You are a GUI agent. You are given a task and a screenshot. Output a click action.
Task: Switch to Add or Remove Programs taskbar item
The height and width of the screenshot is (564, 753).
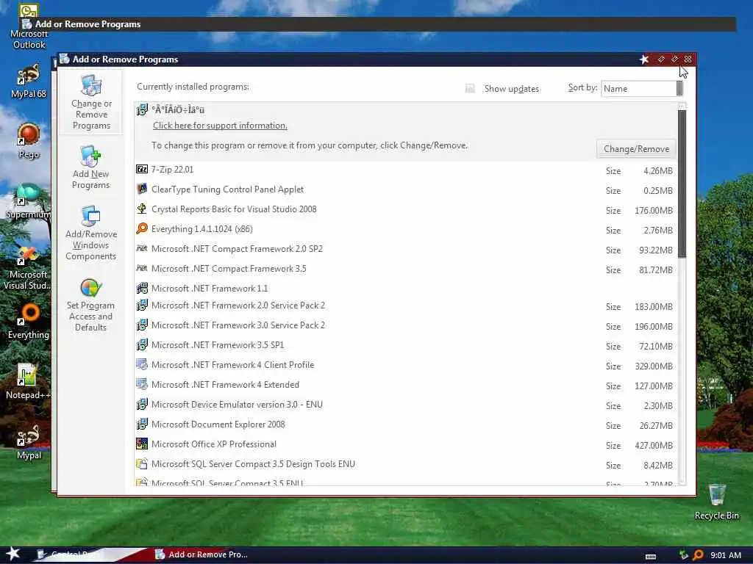pyautogui.click(x=201, y=554)
